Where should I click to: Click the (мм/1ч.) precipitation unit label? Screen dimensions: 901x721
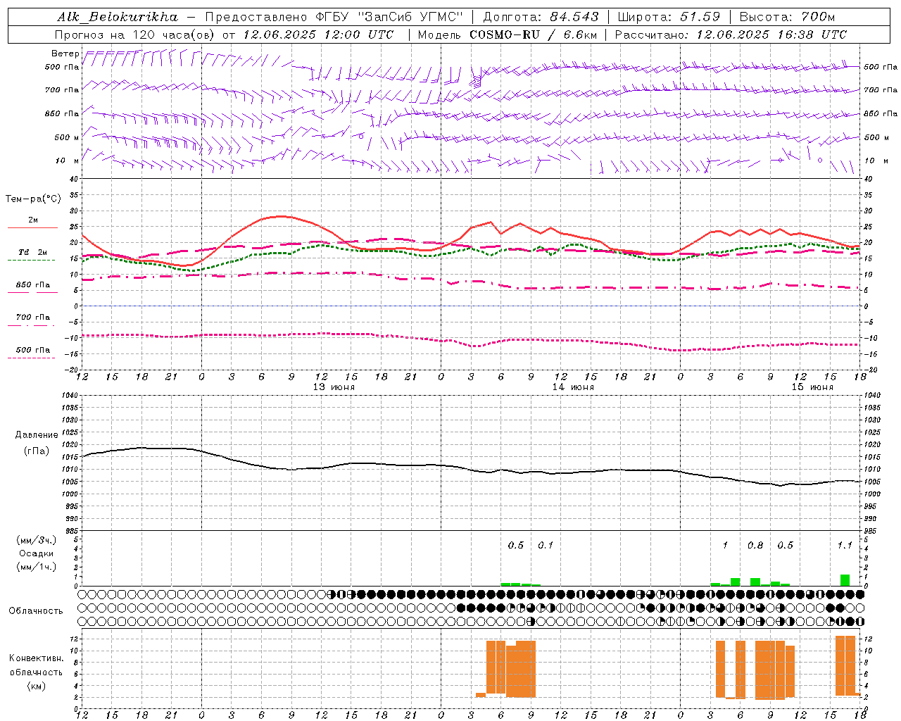tap(36, 567)
